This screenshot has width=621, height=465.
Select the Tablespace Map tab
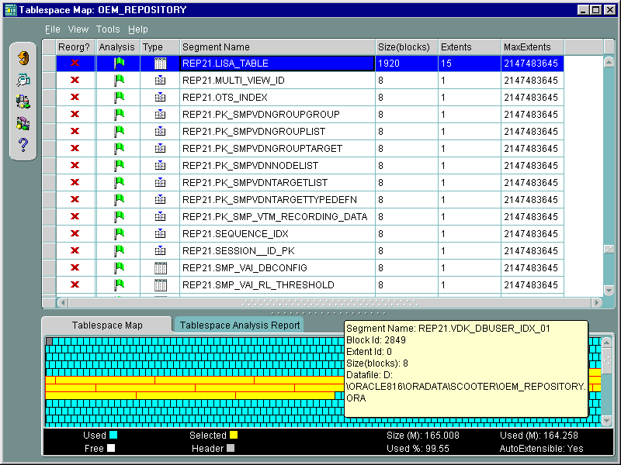pos(106,325)
